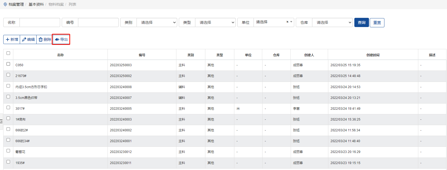The image size is (447, 170).
Task: Go to 基本资料 in the breadcrumb
Action: click(x=36, y=4)
